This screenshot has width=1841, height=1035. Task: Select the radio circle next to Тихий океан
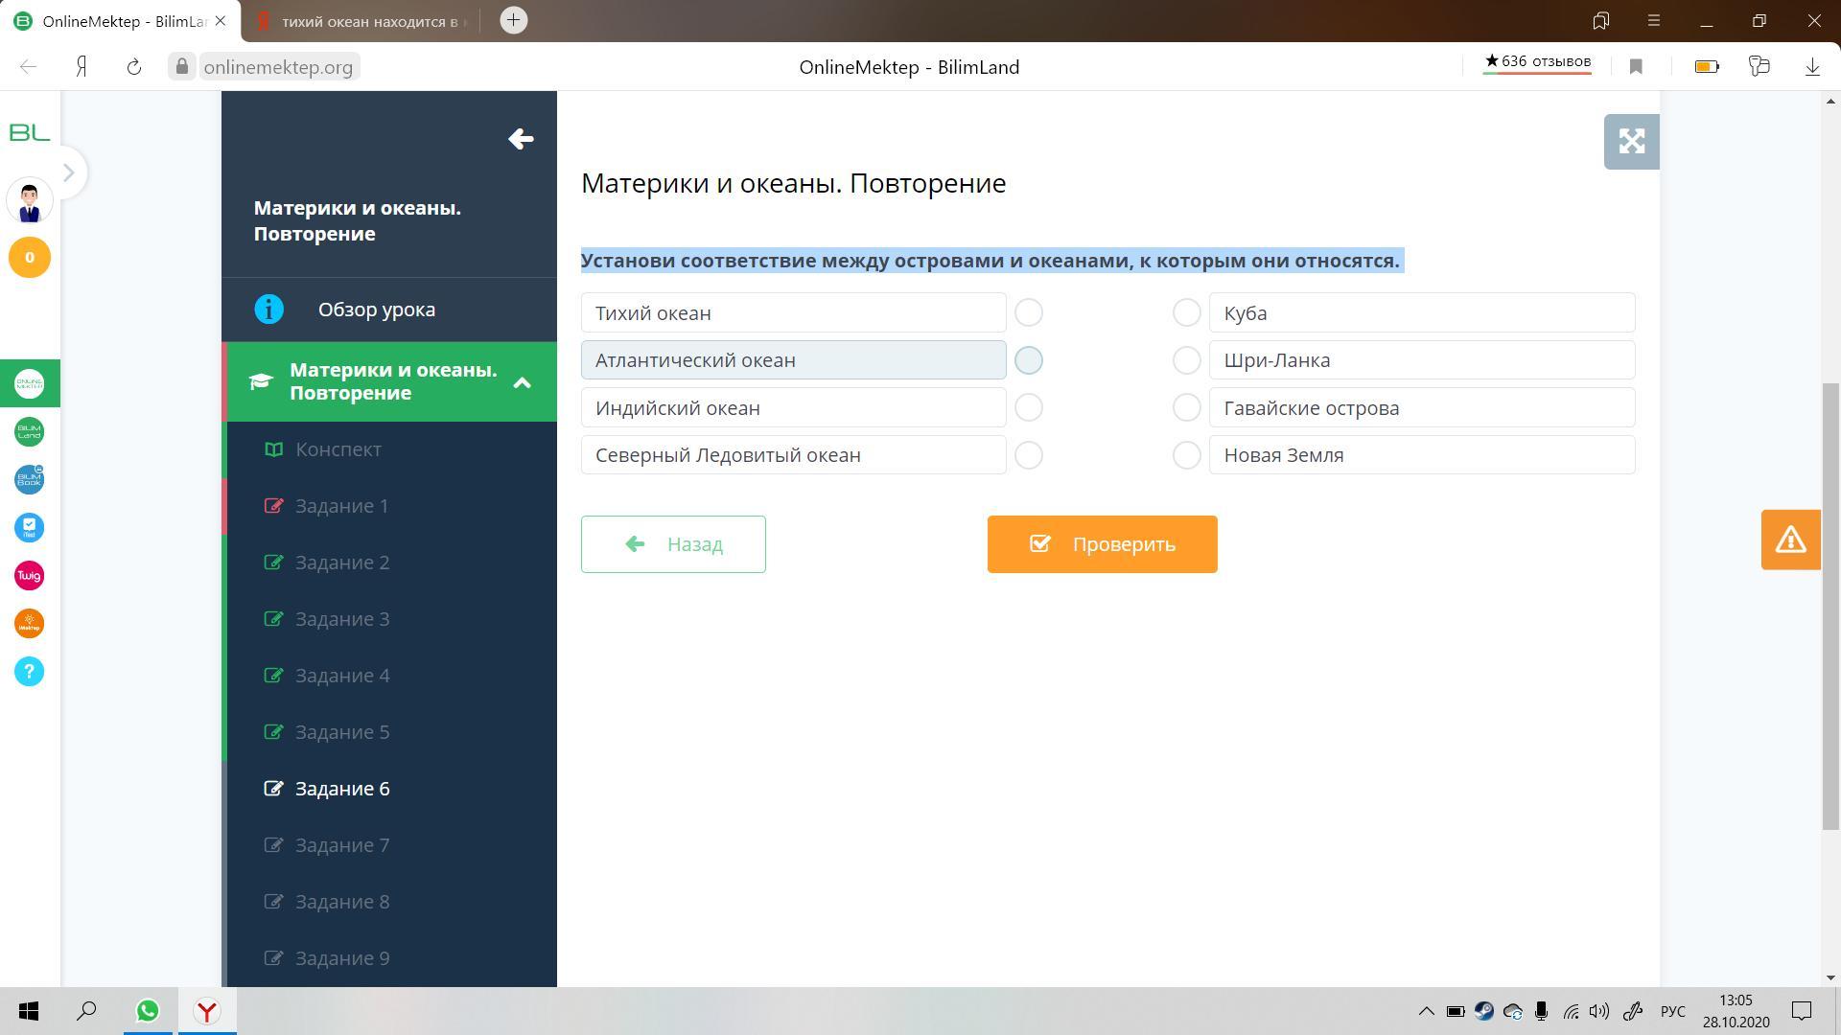(x=1029, y=312)
